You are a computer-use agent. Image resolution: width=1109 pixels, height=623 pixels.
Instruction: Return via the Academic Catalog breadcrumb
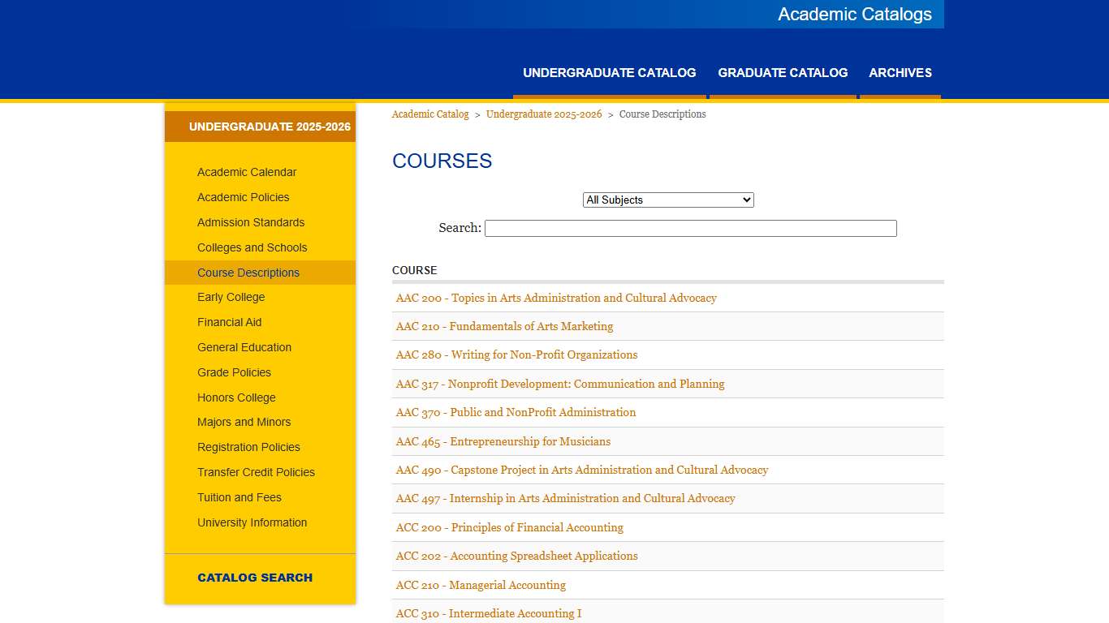[x=429, y=114]
